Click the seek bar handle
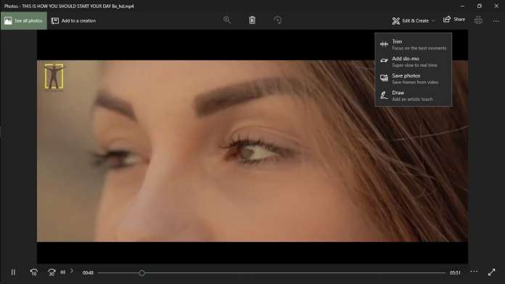Screen dimensions: 505x284 [x=142, y=273]
